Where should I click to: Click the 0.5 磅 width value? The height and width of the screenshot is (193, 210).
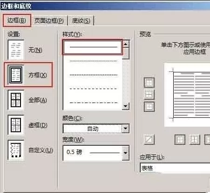tap(74, 152)
